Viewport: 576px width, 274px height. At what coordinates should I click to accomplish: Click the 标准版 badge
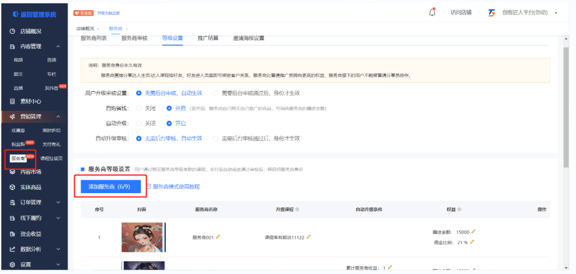pos(84,13)
